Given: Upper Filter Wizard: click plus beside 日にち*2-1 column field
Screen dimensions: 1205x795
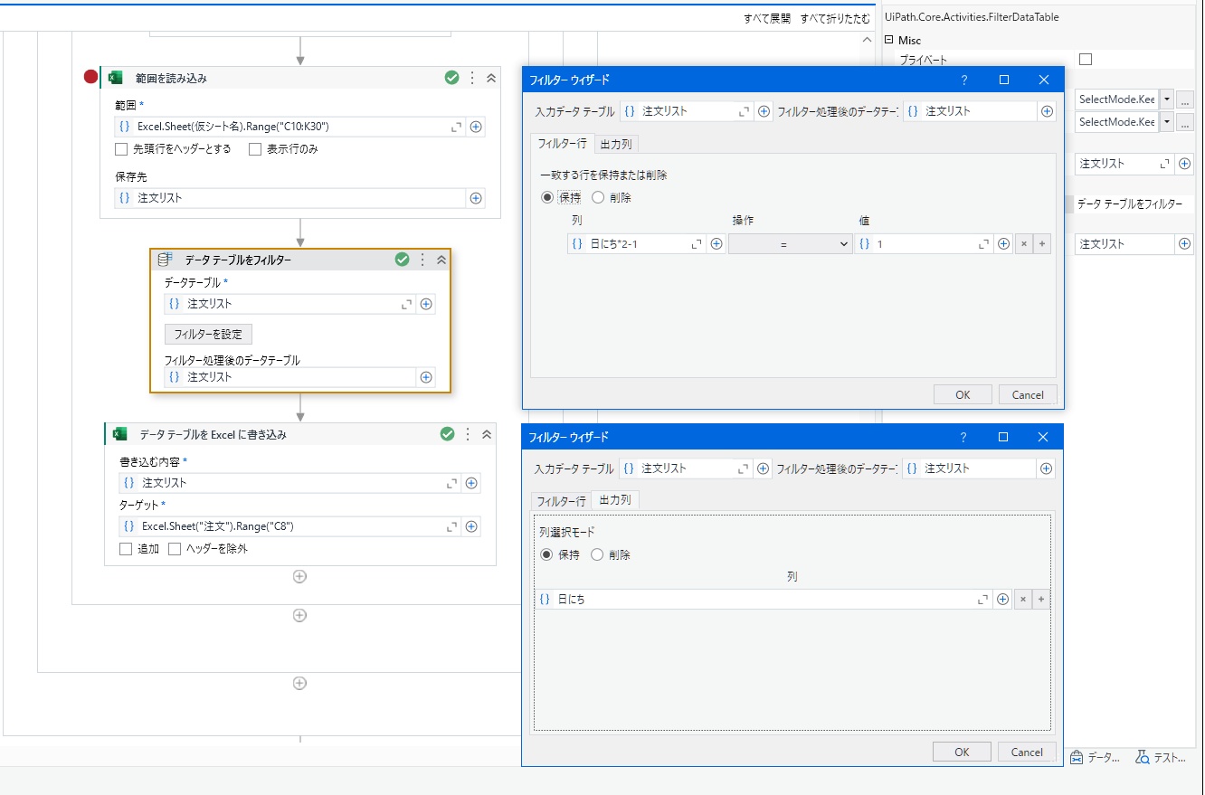Looking at the screenshot, I should point(716,243).
